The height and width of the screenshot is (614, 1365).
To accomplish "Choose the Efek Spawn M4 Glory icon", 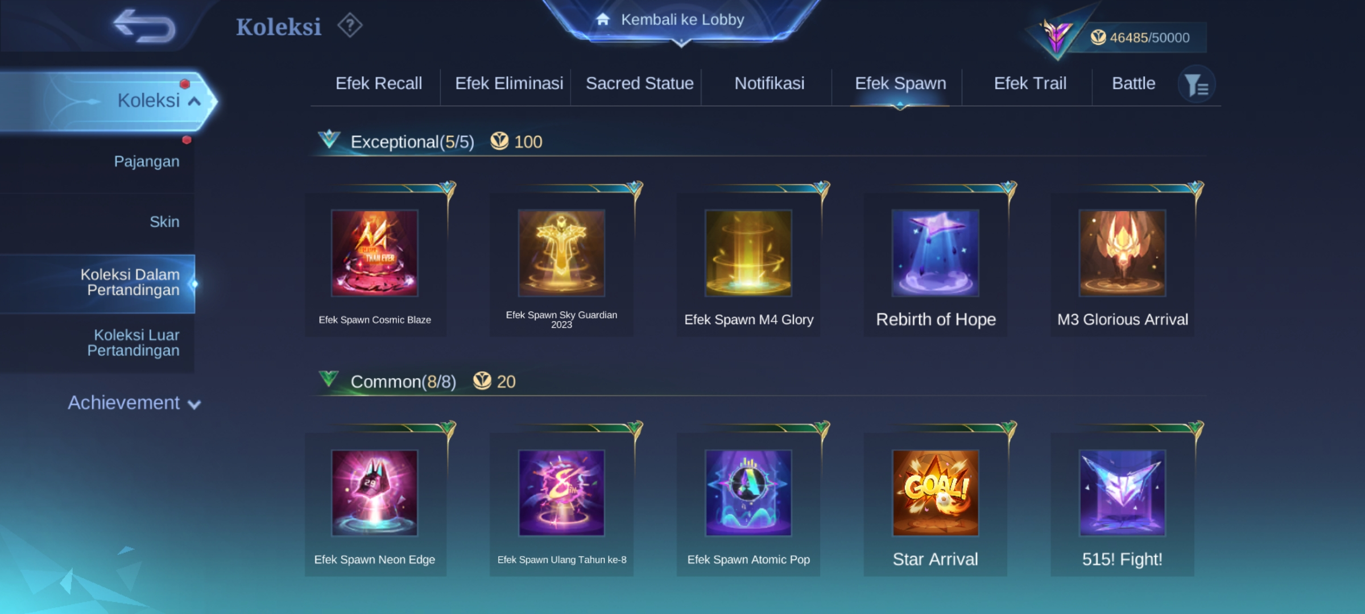I will point(748,253).
